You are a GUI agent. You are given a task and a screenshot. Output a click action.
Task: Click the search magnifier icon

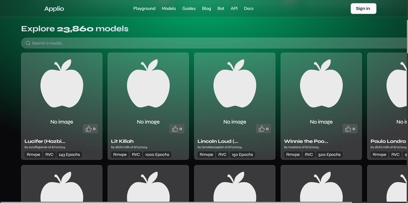pyautogui.click(x=28, y=43)
